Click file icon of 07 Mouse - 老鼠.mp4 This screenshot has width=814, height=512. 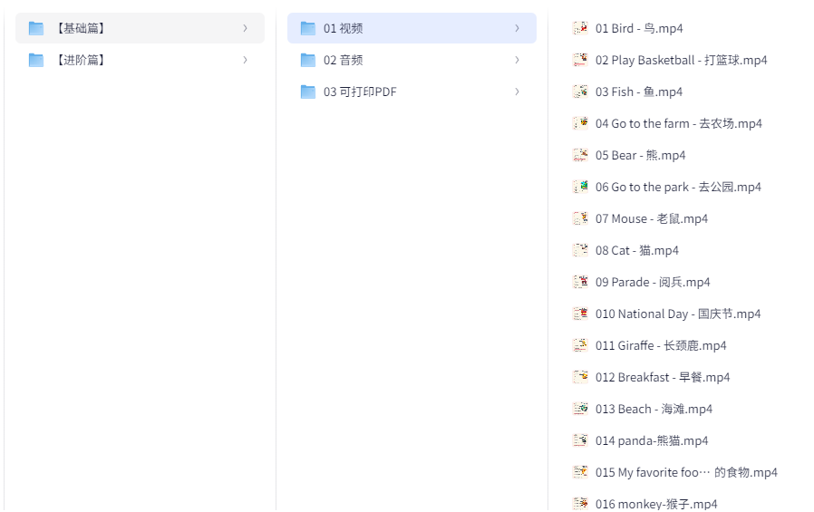click(x=580, y=217)
